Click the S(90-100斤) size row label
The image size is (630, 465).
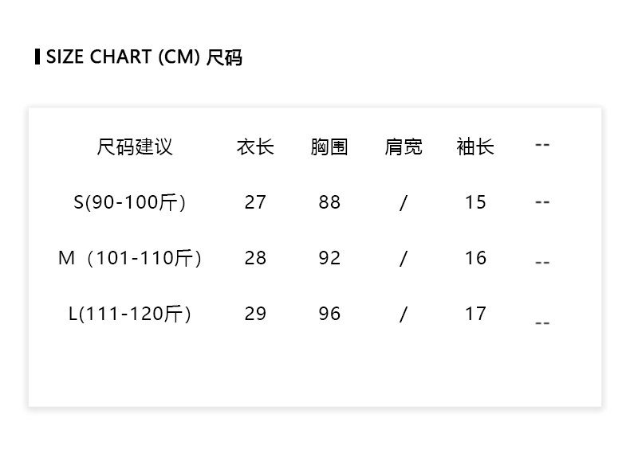click(130, 202)
